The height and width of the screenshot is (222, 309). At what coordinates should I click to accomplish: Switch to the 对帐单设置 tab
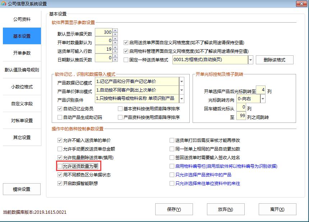click(22, 121)
